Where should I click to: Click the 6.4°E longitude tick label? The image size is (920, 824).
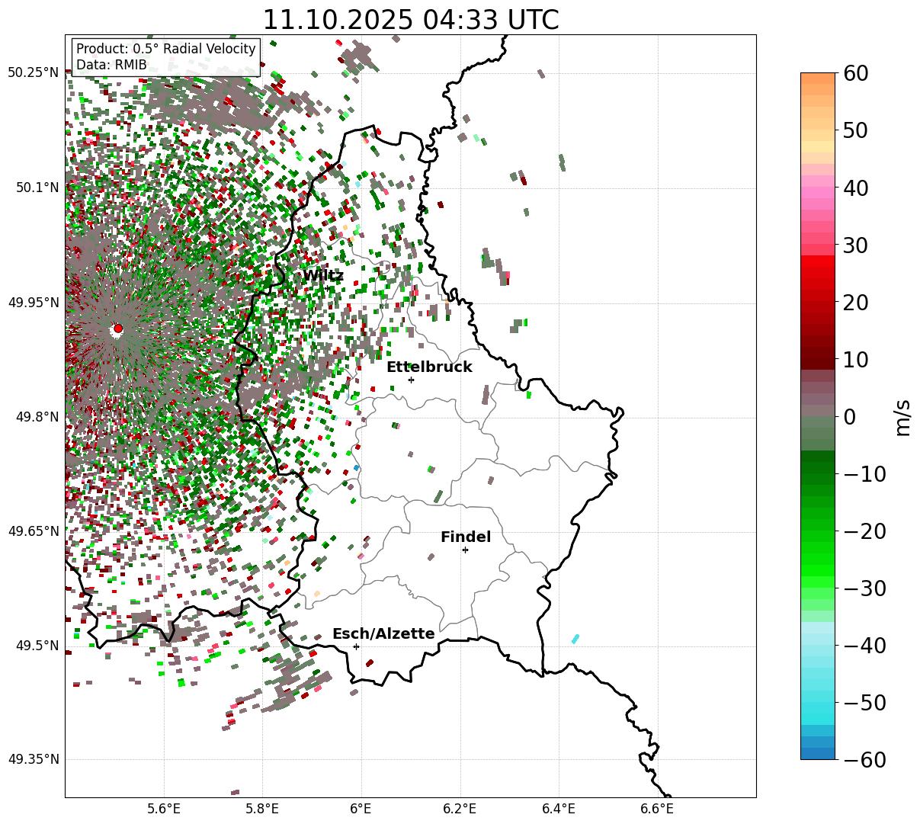click(559, 808)
